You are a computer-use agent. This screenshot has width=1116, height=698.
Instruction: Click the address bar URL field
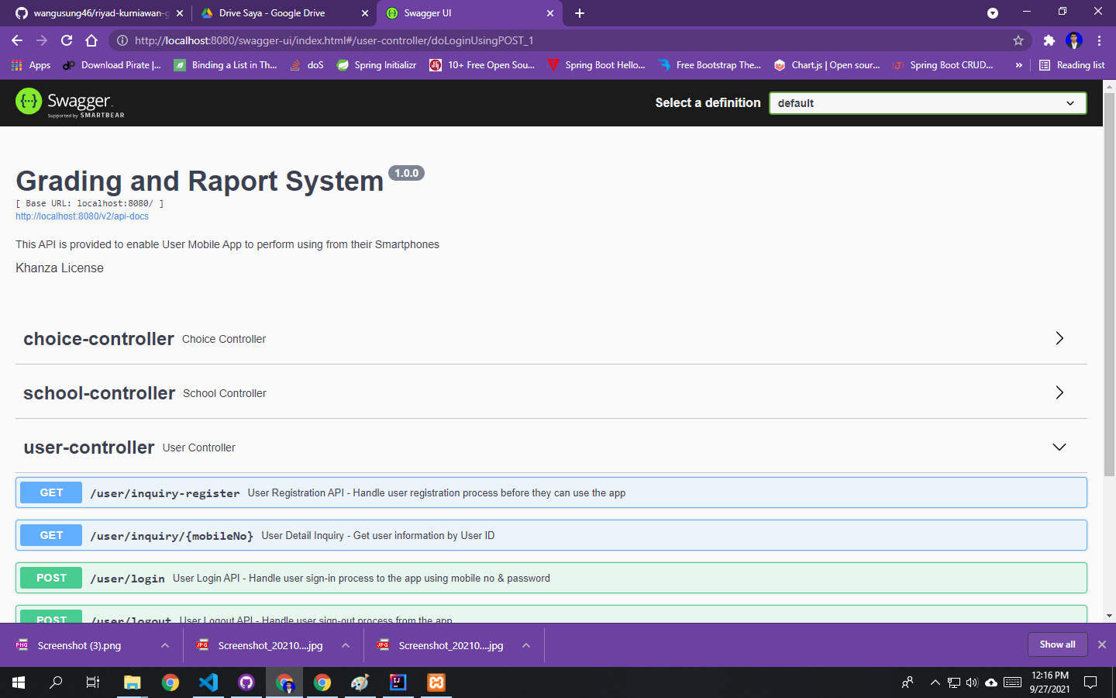pyautogui.click(x=570, y=40)
